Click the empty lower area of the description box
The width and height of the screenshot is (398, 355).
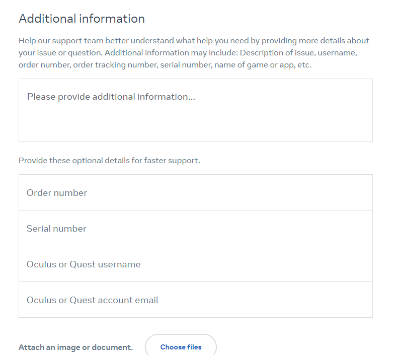pyautogui.click(x=195, y=124)
